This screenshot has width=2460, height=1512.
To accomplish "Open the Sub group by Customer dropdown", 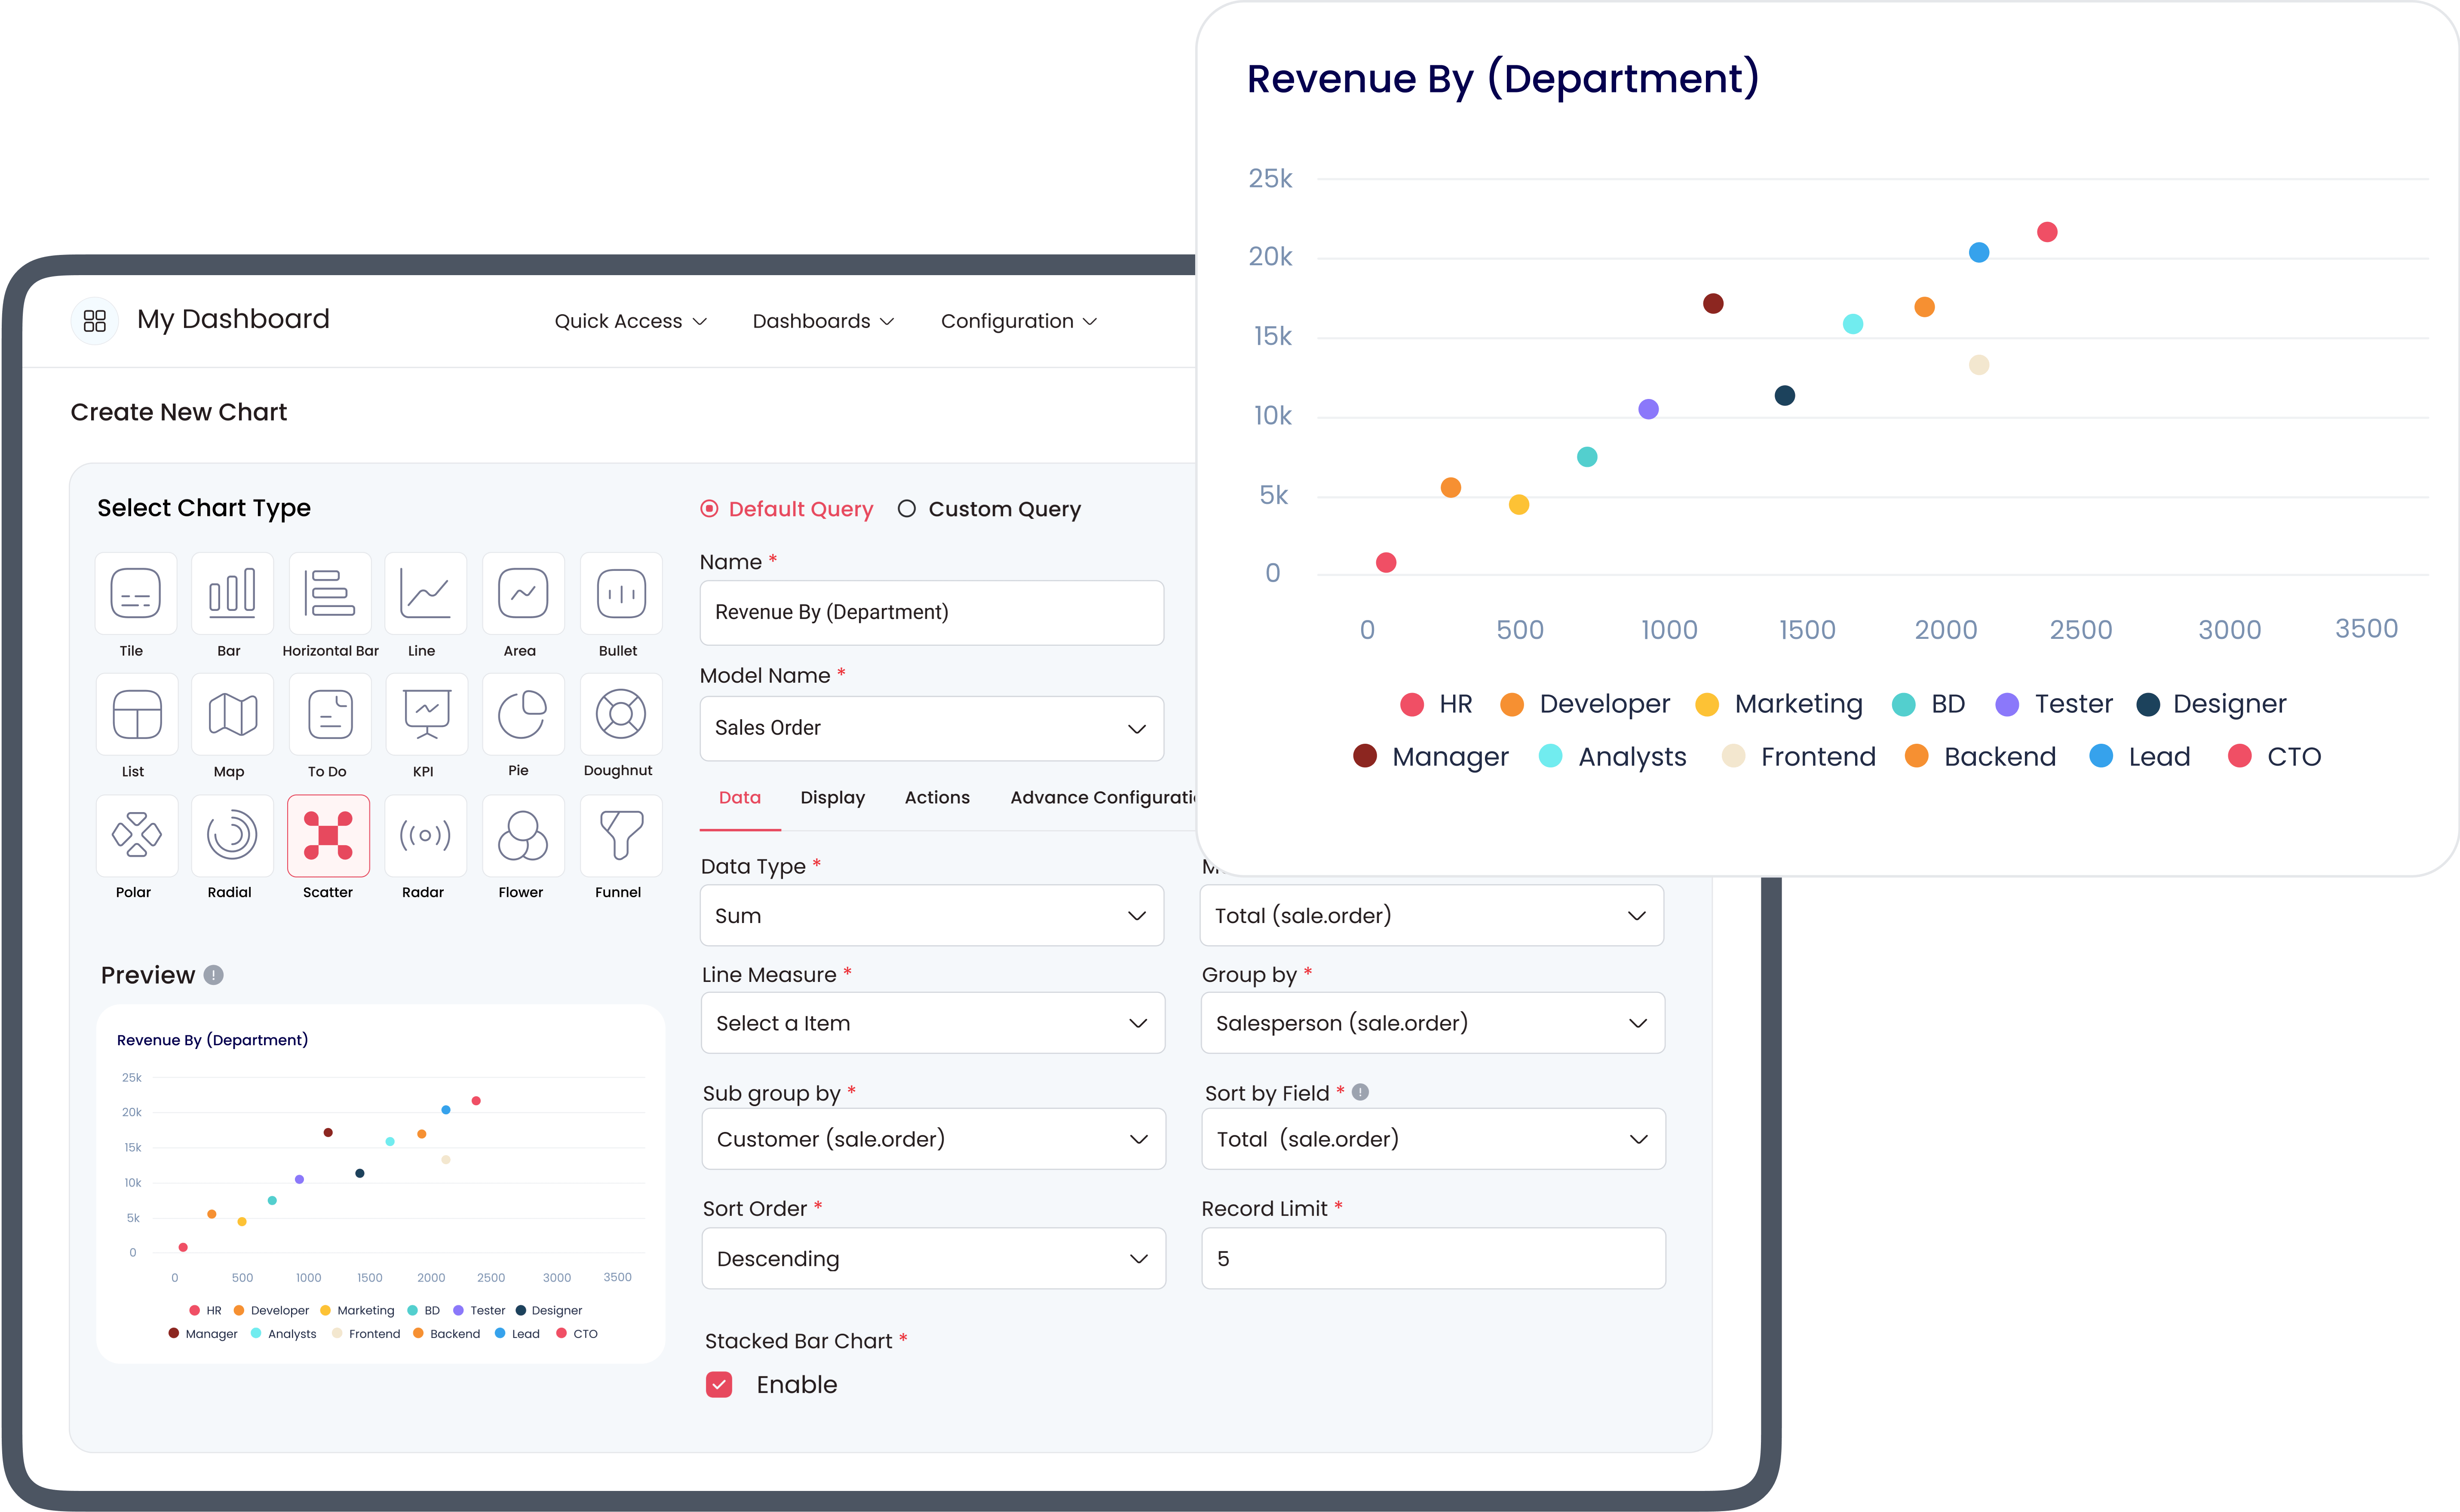I will click(x=933, y=1138).
